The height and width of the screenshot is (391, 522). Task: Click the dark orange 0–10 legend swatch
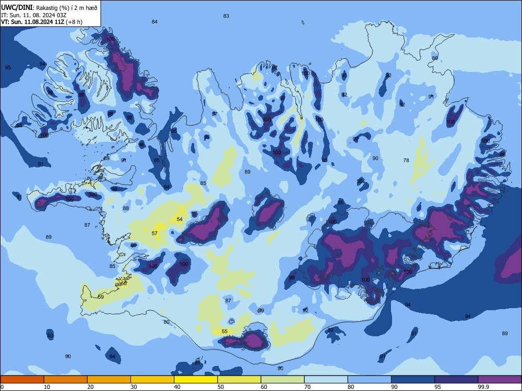pos(22,380)
